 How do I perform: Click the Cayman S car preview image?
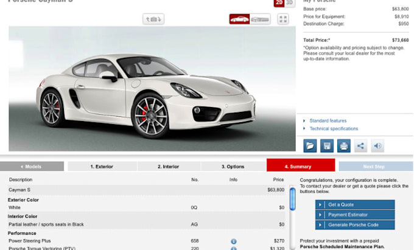(x=152, y=89)
